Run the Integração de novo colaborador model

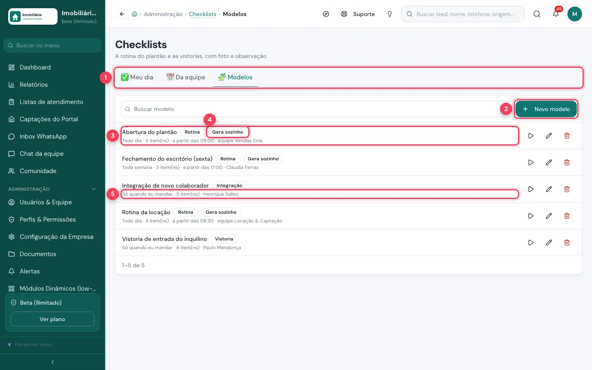point(531,189)
